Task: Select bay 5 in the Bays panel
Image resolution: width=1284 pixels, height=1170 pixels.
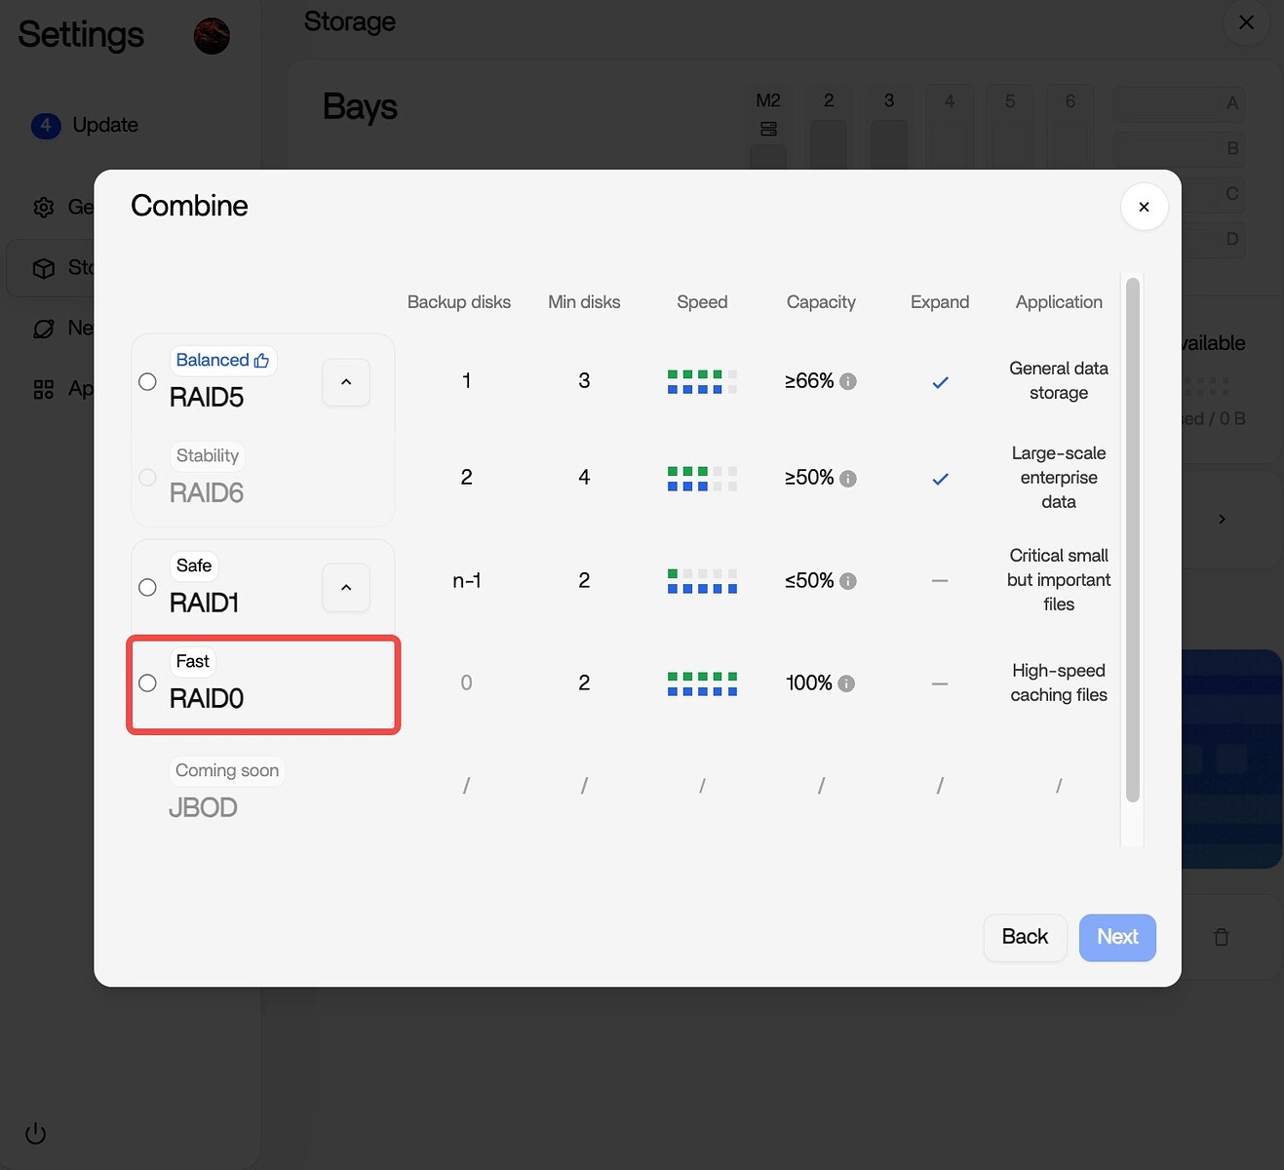Action: point(1010,127)
